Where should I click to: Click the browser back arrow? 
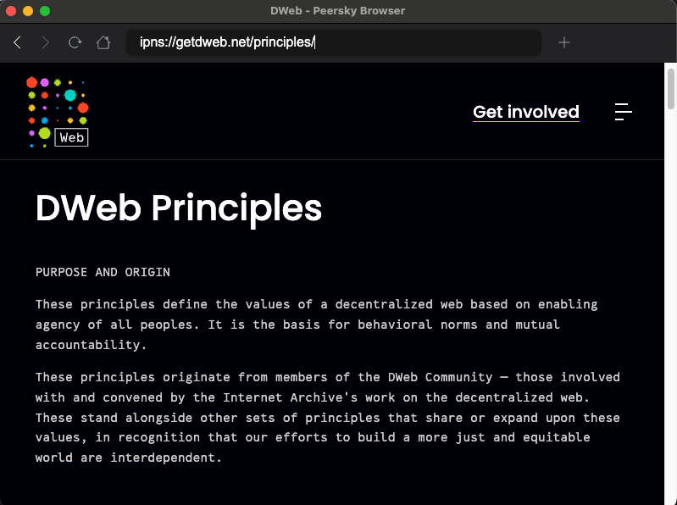pyautogui.click(x=17, y=42)
